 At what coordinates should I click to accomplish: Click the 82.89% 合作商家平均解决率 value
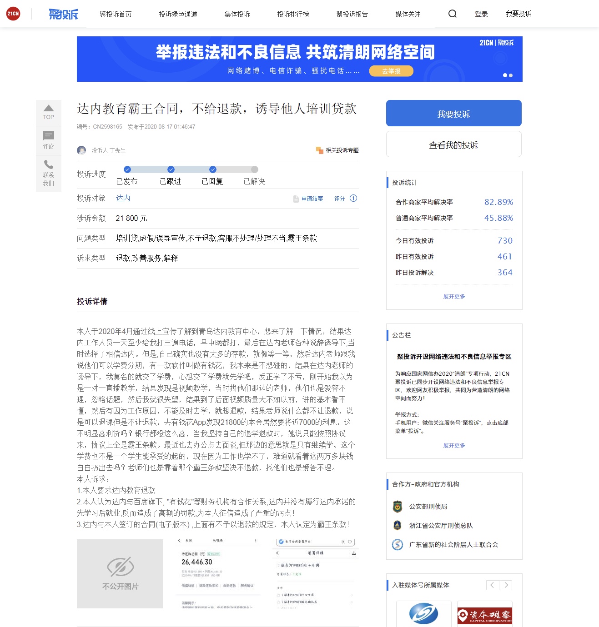click(498, 202)
